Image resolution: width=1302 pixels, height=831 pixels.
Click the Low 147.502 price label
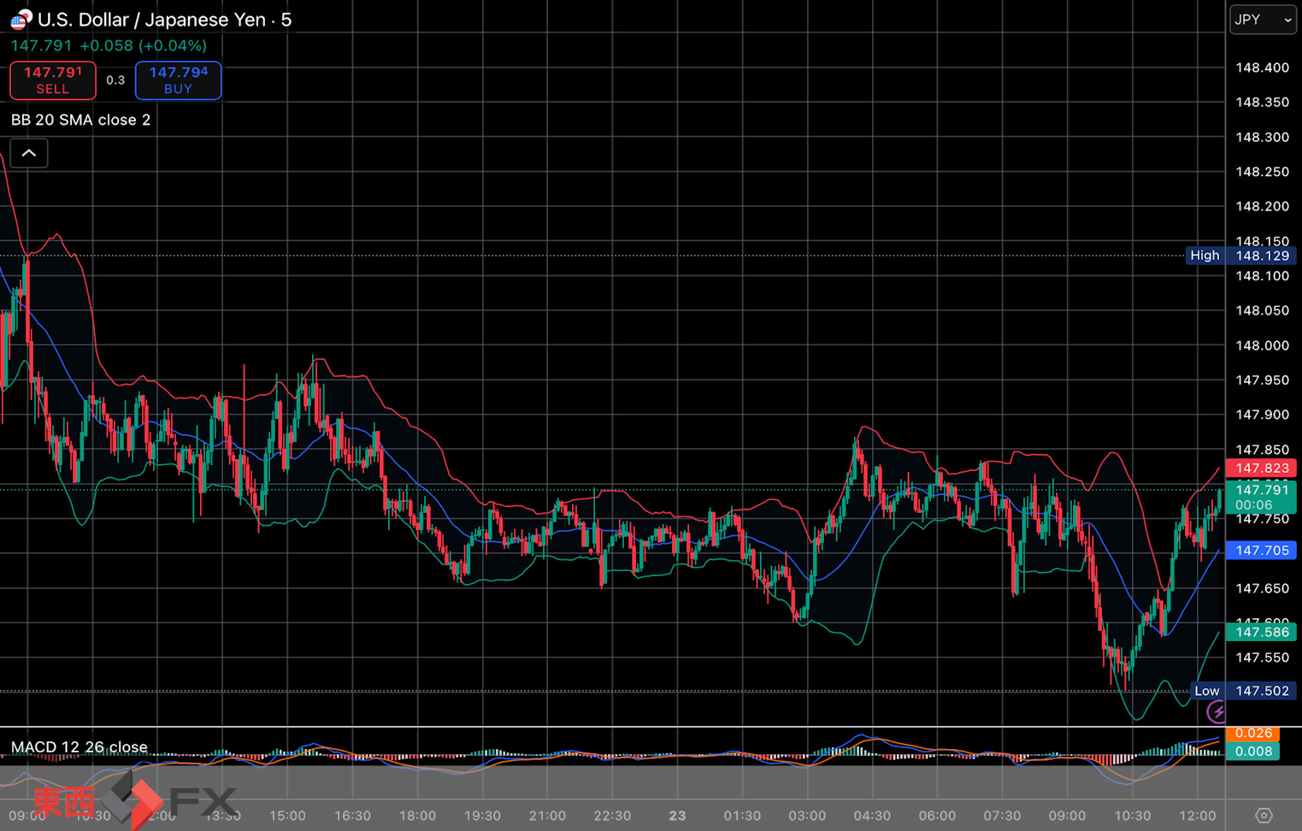[1243, 691]
